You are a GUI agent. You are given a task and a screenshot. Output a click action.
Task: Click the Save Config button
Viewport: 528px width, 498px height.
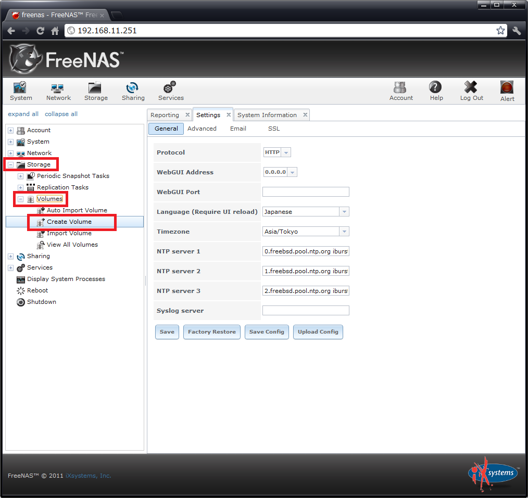(x=267, y=332)
